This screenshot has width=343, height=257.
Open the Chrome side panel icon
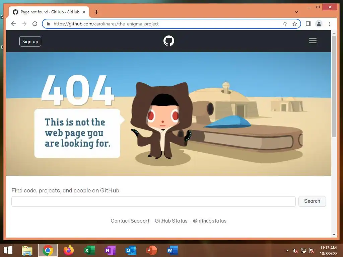pos(308,24)
